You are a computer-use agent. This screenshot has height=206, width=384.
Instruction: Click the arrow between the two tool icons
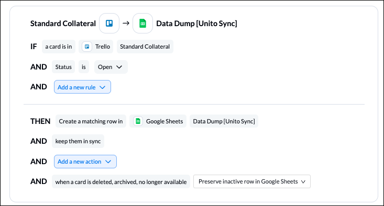(x=126, y=23)
